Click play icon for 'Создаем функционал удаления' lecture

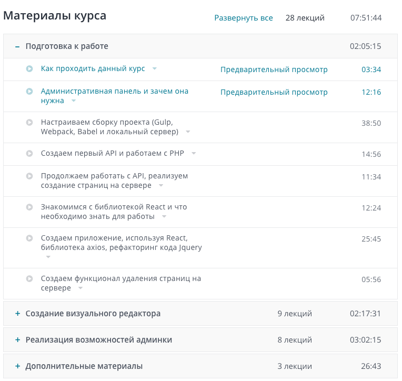(x=30, y=278)
